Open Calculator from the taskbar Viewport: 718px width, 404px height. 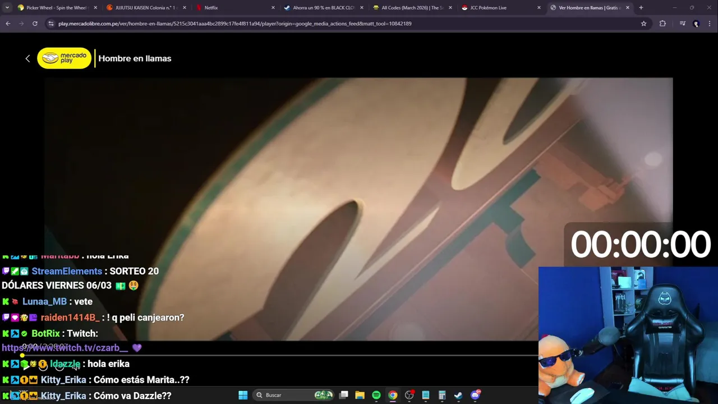[442, 395]
